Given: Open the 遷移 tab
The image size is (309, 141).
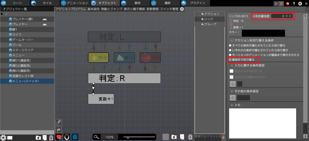Looking at the screenshot, I should tap(165, 3).
